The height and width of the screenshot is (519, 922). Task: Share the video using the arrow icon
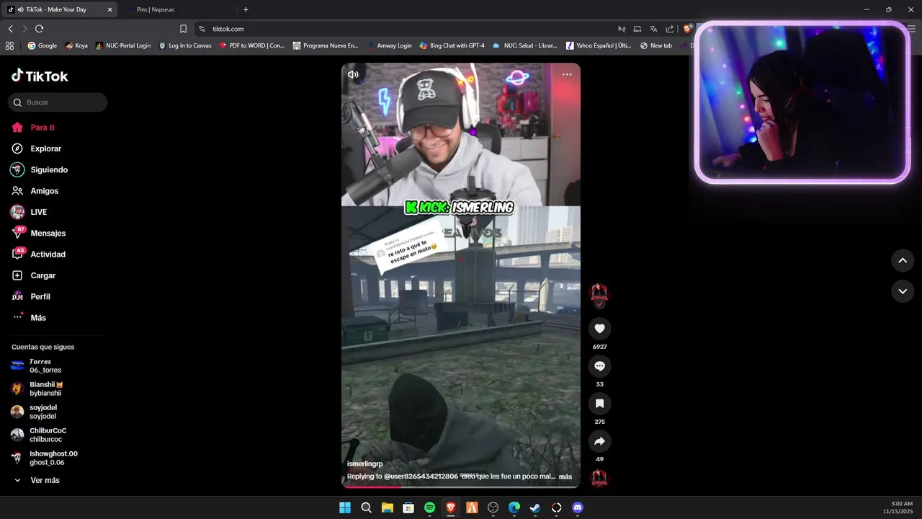599,441
